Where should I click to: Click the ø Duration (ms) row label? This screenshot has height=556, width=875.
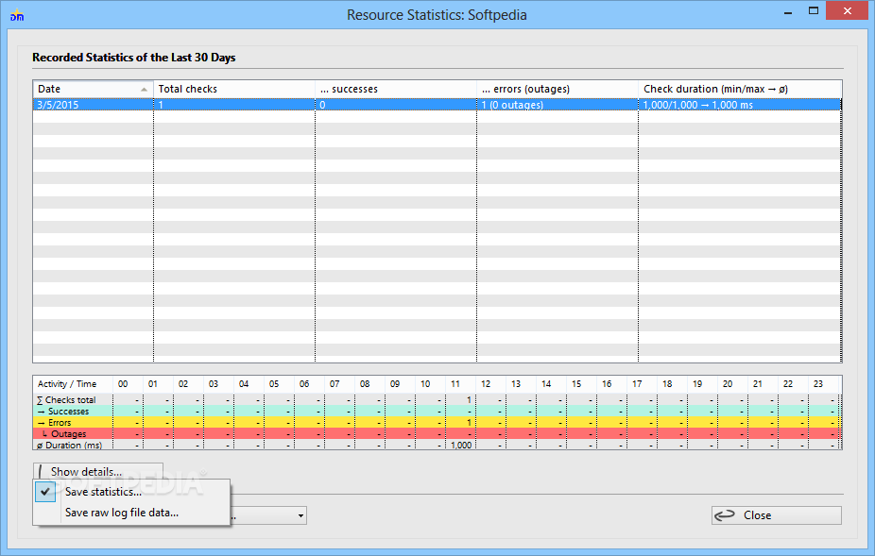(x=69, y=445)
